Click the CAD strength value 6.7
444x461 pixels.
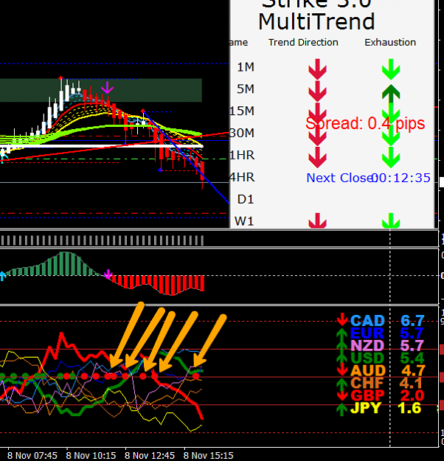click(x=412, y=321)
